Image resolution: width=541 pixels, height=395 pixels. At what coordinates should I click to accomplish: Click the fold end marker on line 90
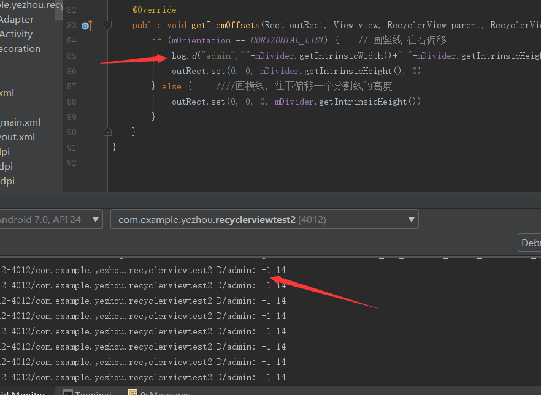pos(108,132)
